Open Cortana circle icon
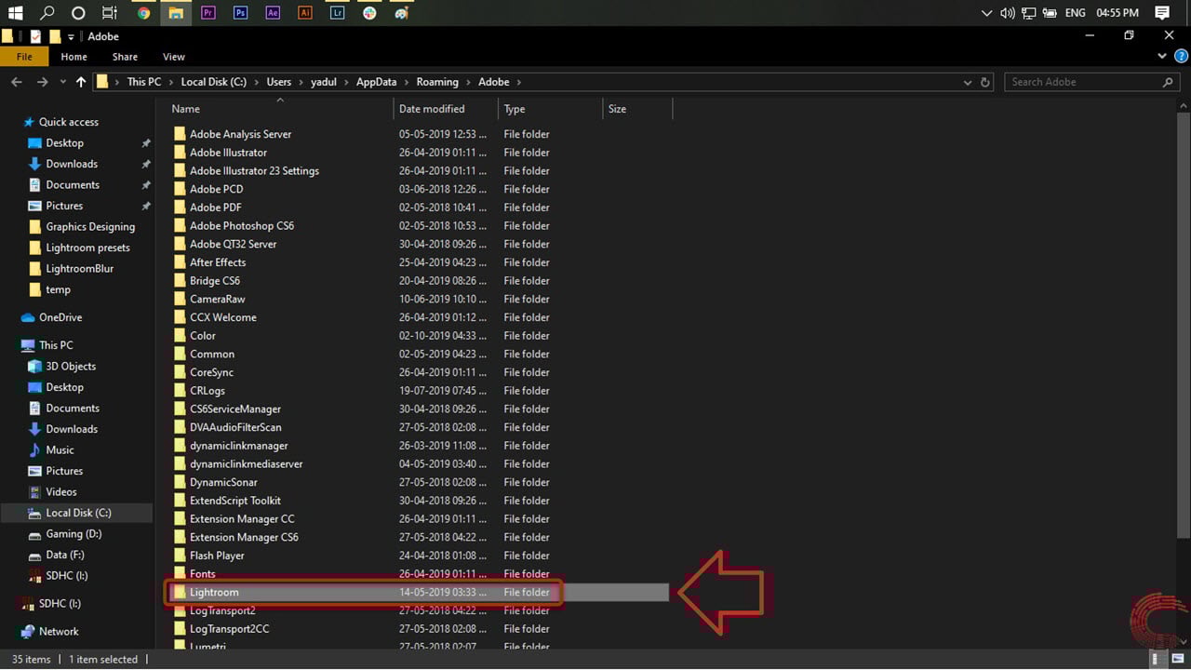This screenshot has height=670, width=1191. 78,13
